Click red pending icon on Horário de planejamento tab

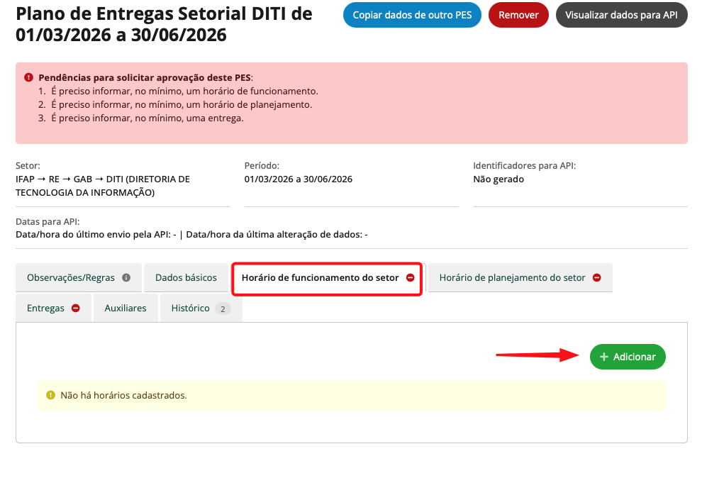pyautogui.click(x=596, y=278)
